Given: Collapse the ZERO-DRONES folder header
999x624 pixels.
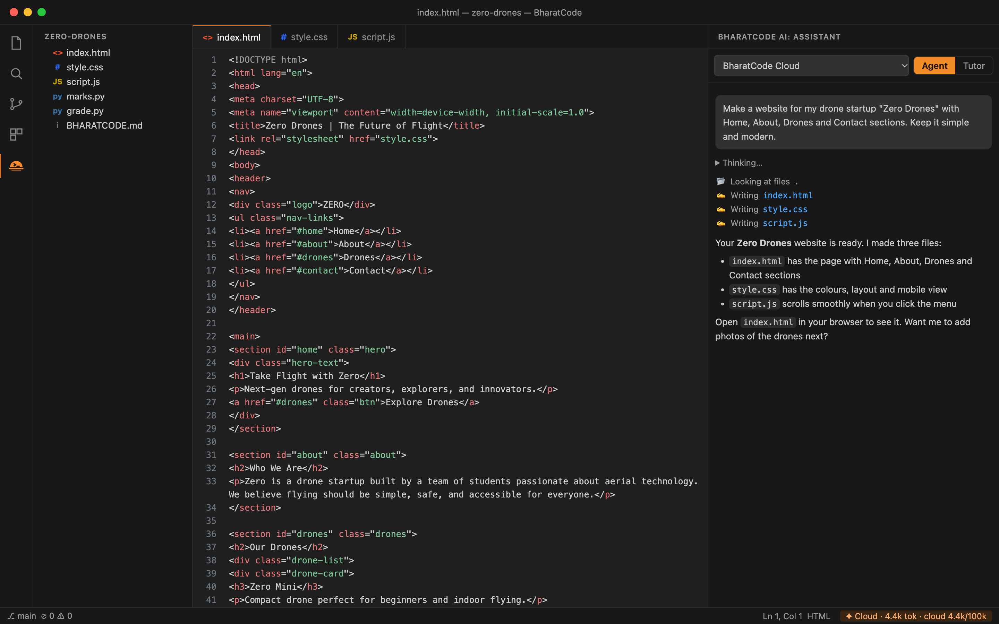Looking at the screenshot, I should pos(76,36).
